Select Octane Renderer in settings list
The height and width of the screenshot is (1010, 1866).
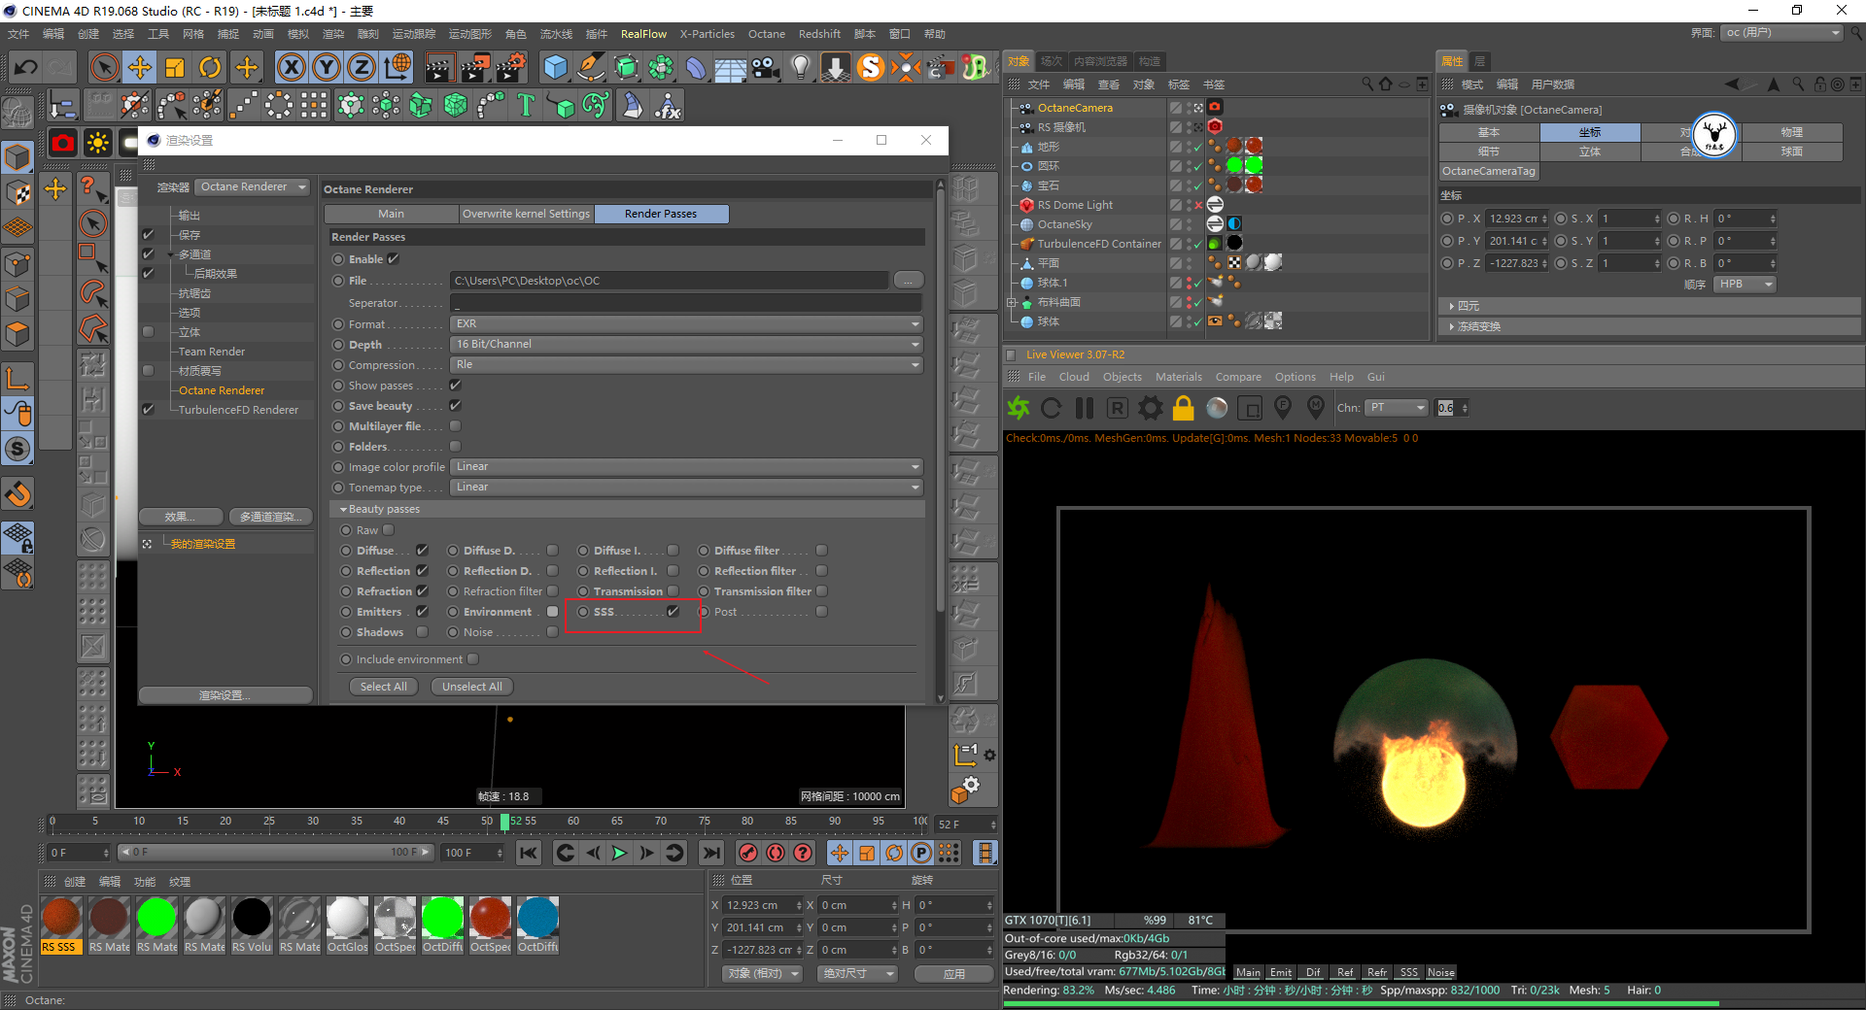click(x=222, y=390)
